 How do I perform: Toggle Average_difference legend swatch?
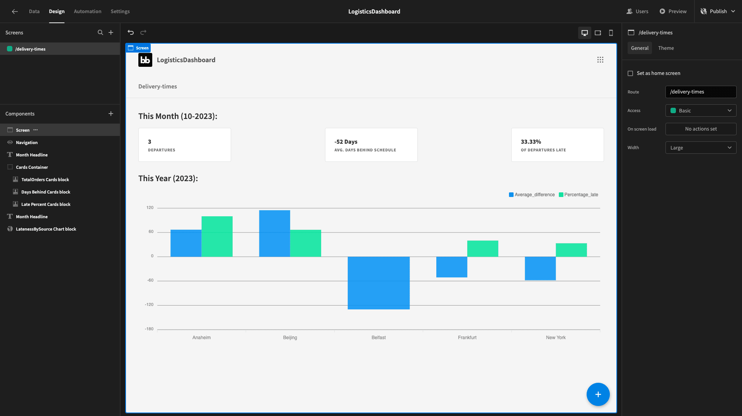pyautogui.click(x=511, y=195)
